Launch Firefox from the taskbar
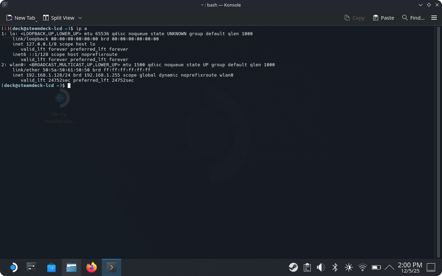 point(92,267)
